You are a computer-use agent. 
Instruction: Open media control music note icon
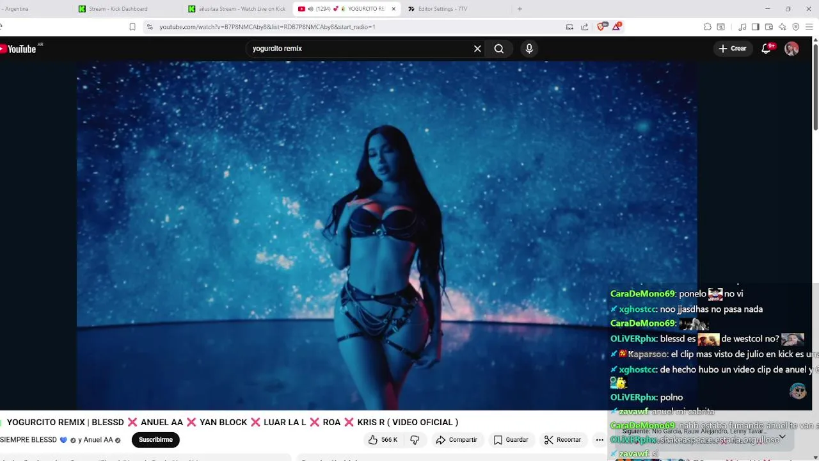click(x=742, y=27)
